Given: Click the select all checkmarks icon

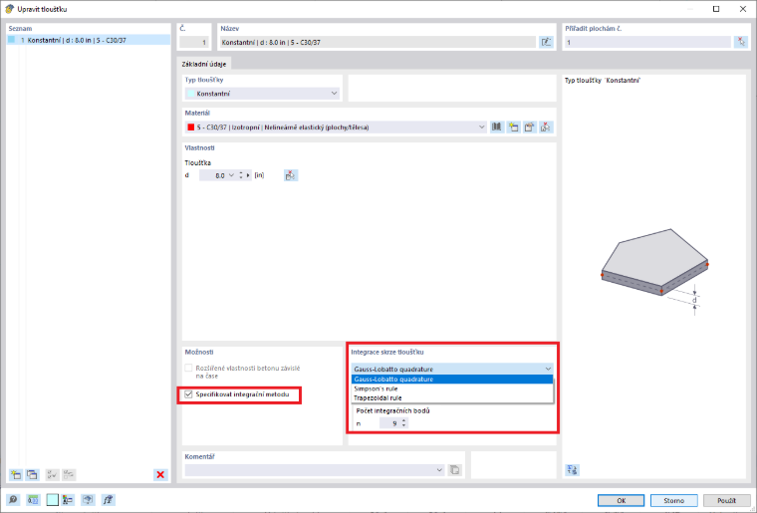Looking at the screenshot, I should tap(52, 474).
